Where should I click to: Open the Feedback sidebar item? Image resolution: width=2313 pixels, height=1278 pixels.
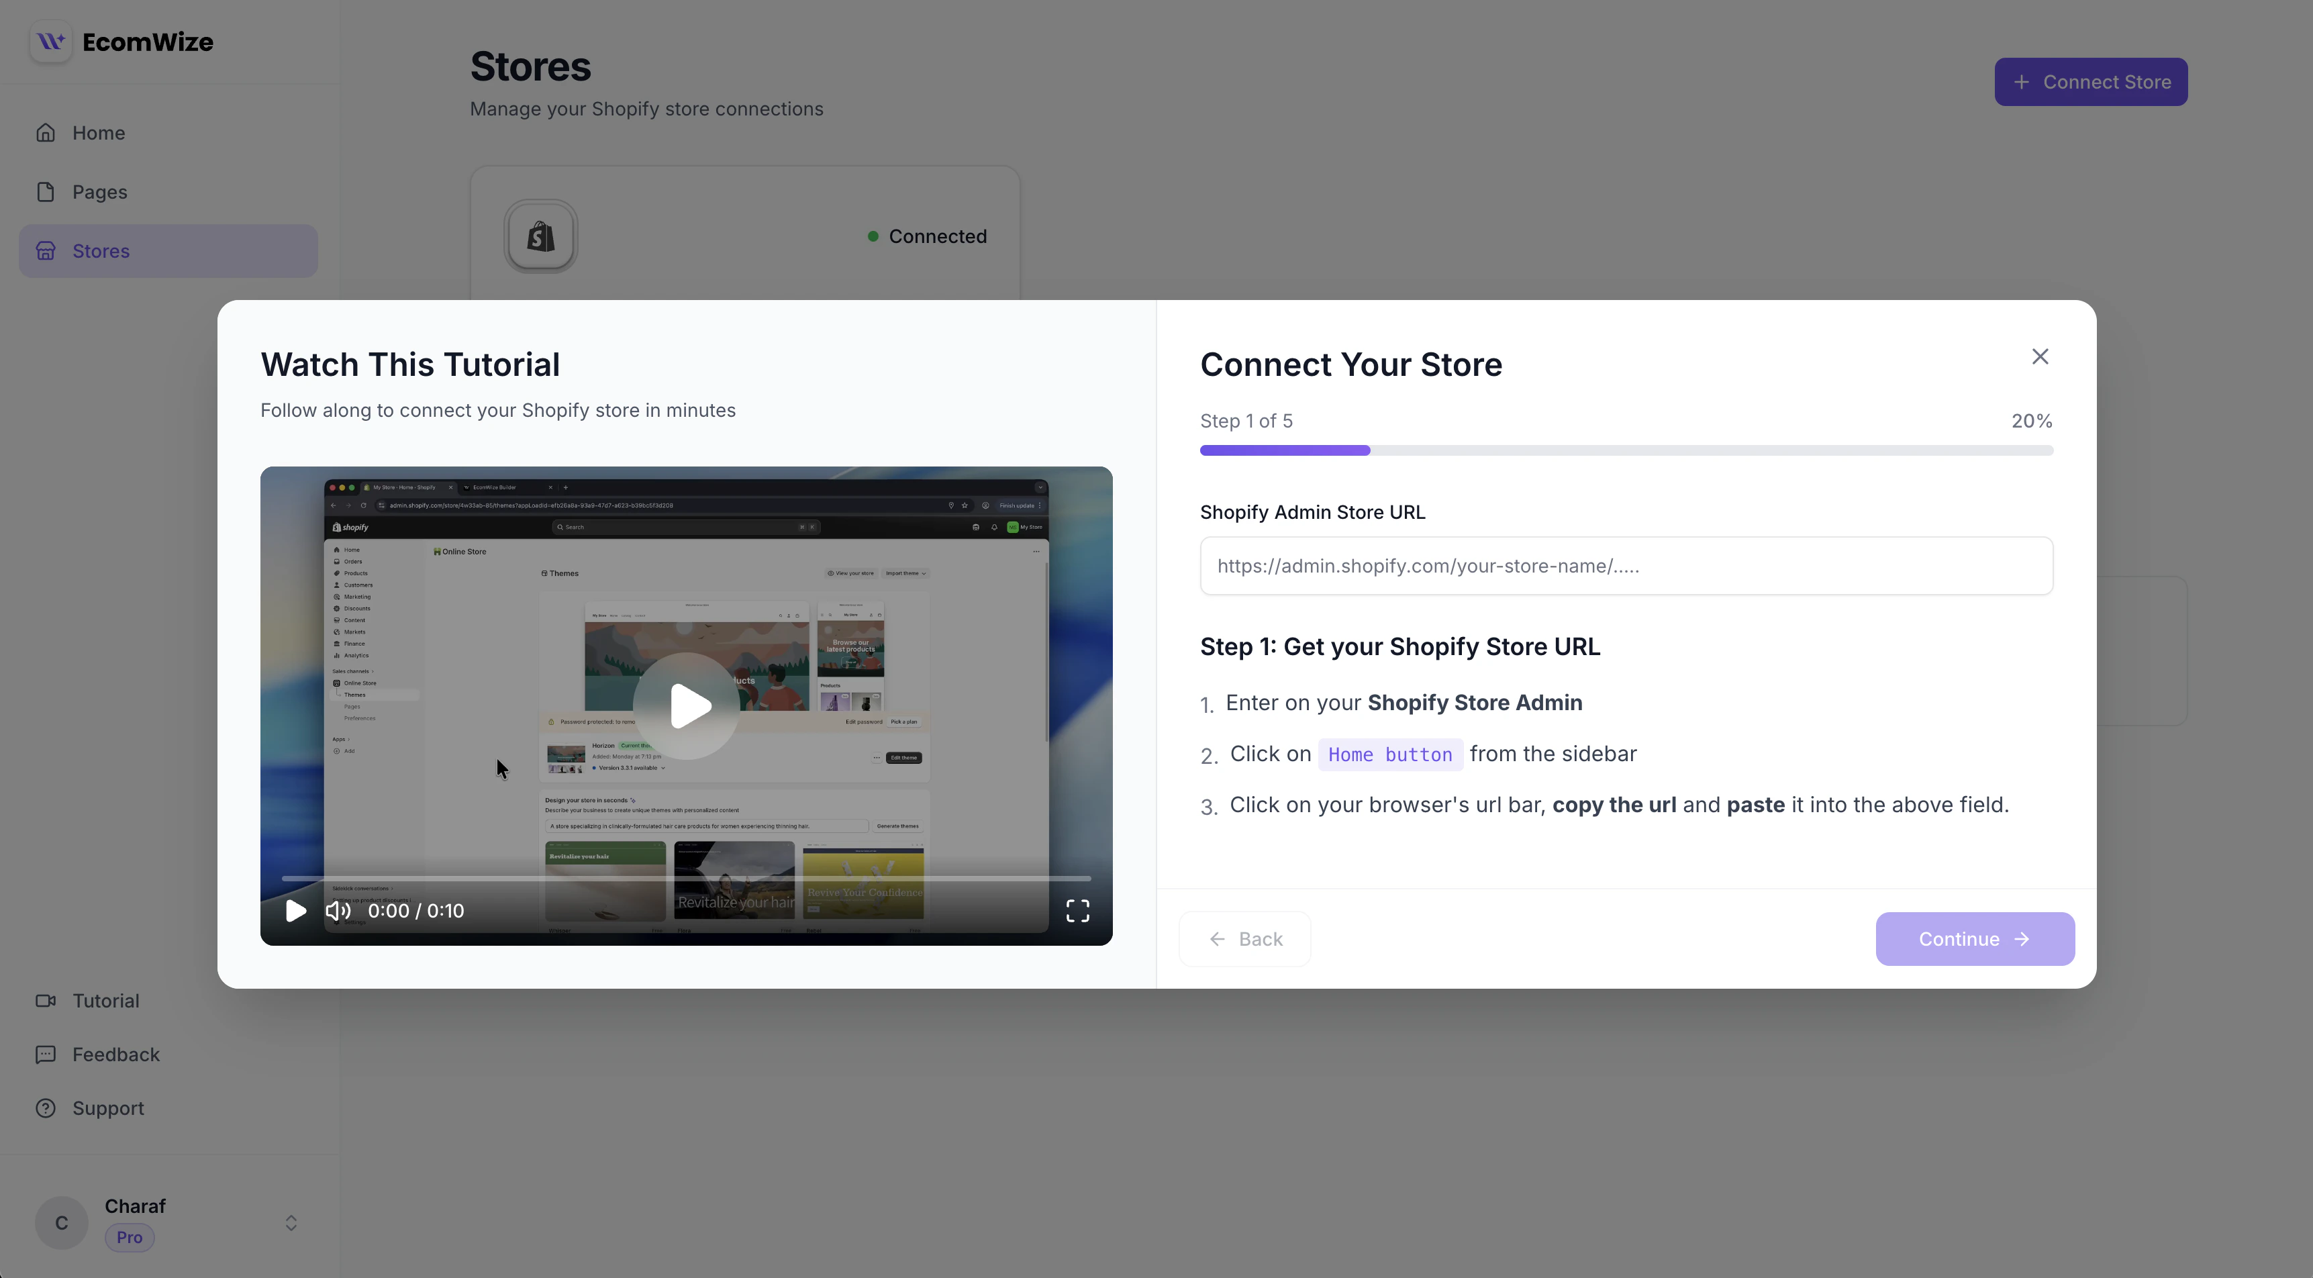click(x=116, y=1054)
